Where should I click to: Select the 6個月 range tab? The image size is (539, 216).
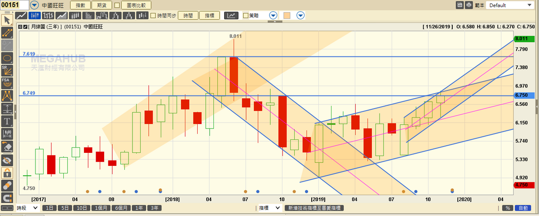tap(122, 208)
